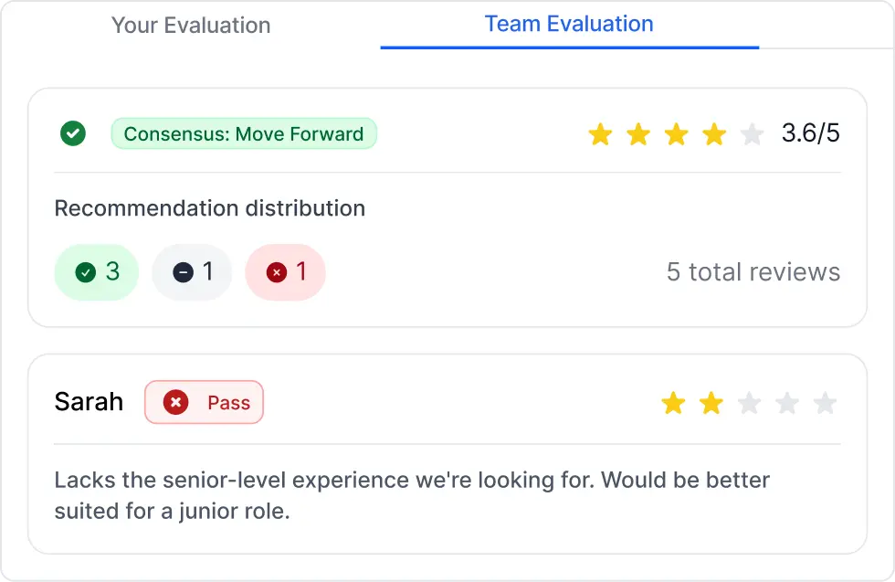Click the empty fifth star in consensus rating
895x582 pixels.
point(752,135)
